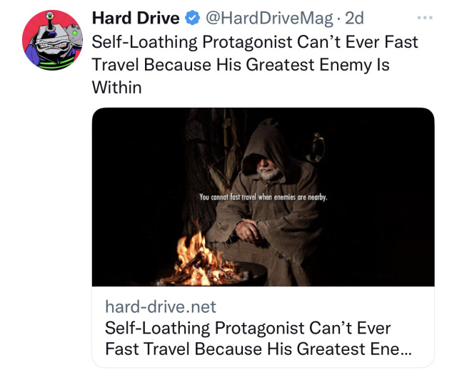Open the Hard Drive profile avatar
Image resolution: width=457 pixels, height=375 pixels.
[x=52, y=40]
